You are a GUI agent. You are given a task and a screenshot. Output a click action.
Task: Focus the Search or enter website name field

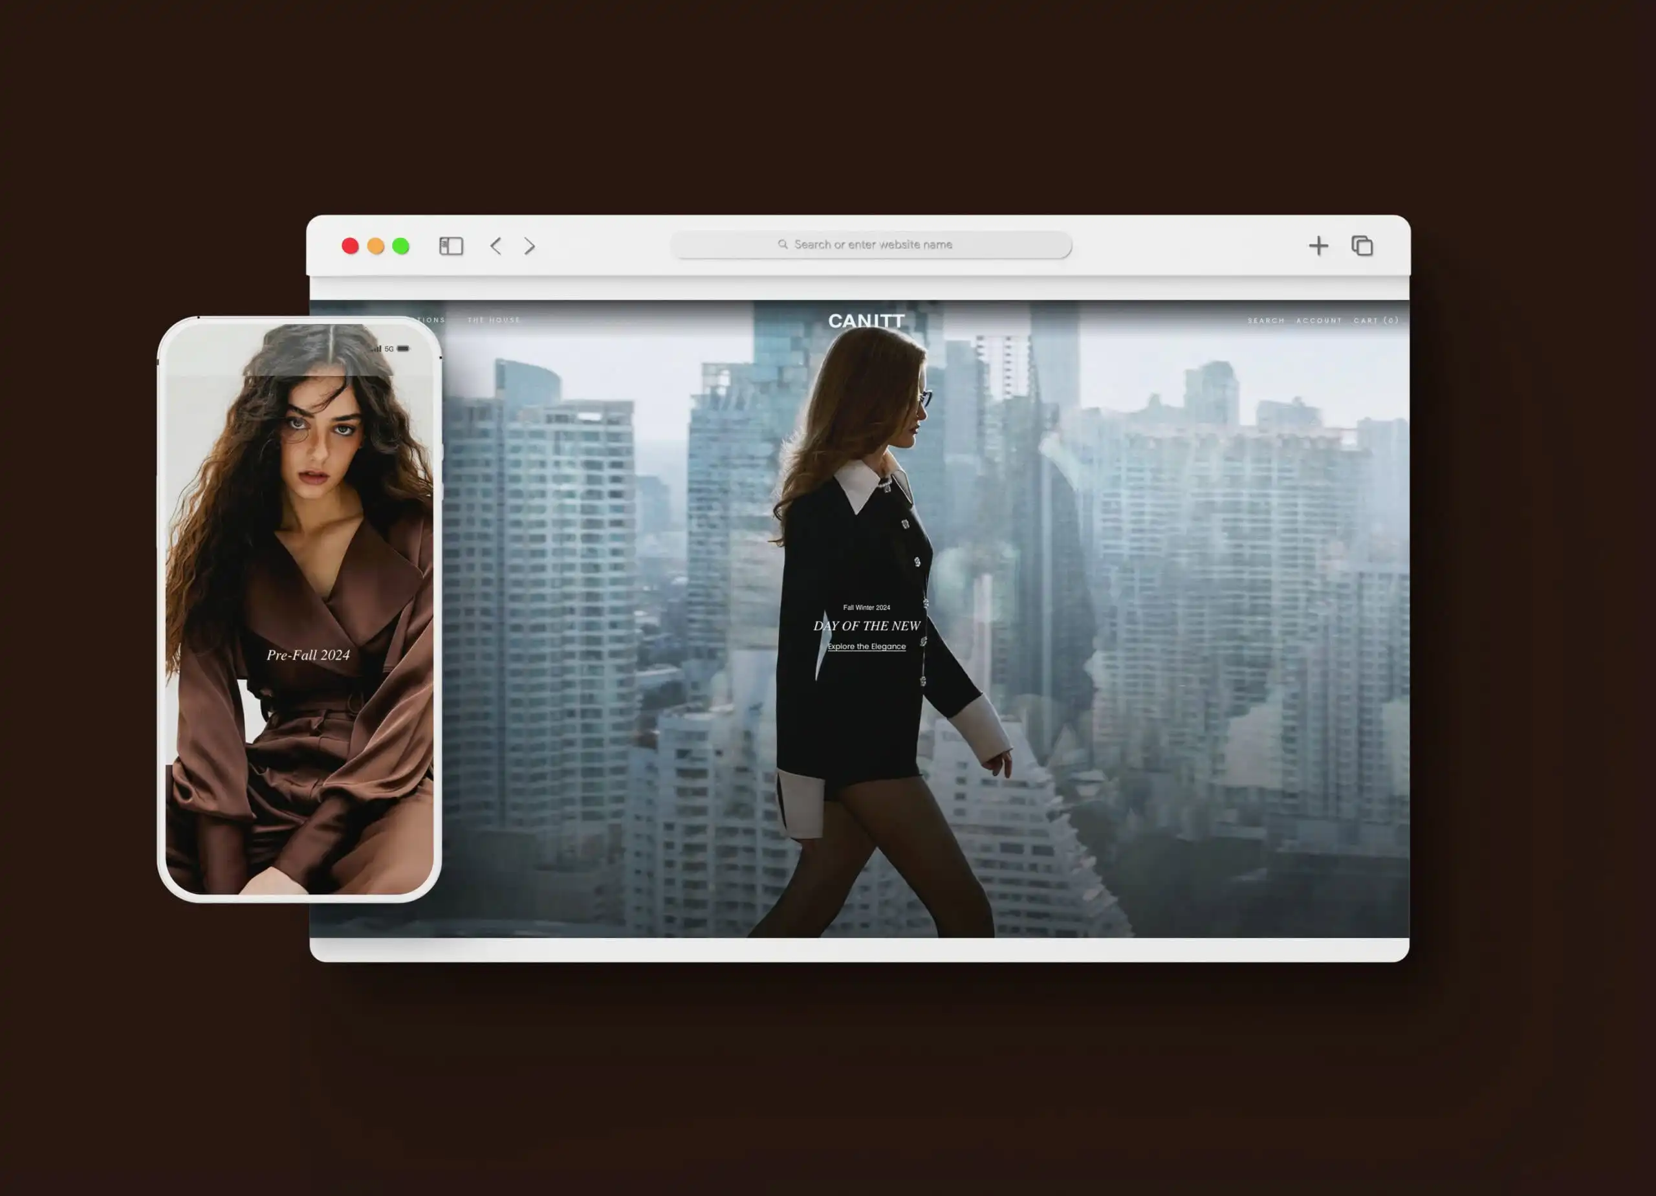tap(873, 245)
